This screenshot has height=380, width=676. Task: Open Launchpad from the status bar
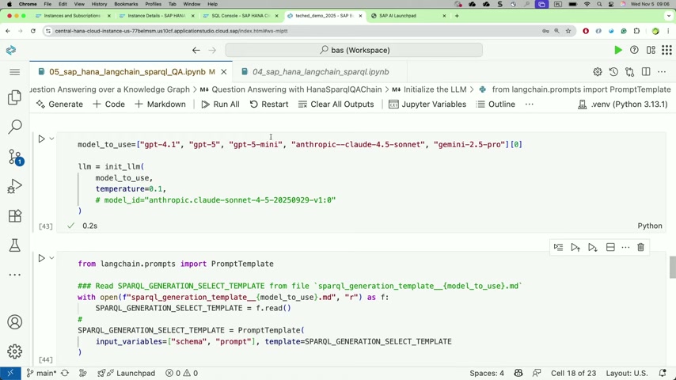[126, 373]
